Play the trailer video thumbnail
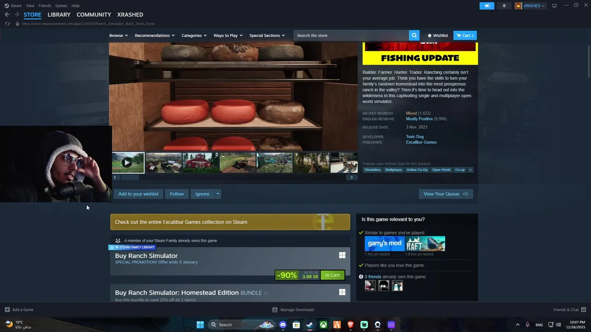591x332 pixels. coord(128,163)
